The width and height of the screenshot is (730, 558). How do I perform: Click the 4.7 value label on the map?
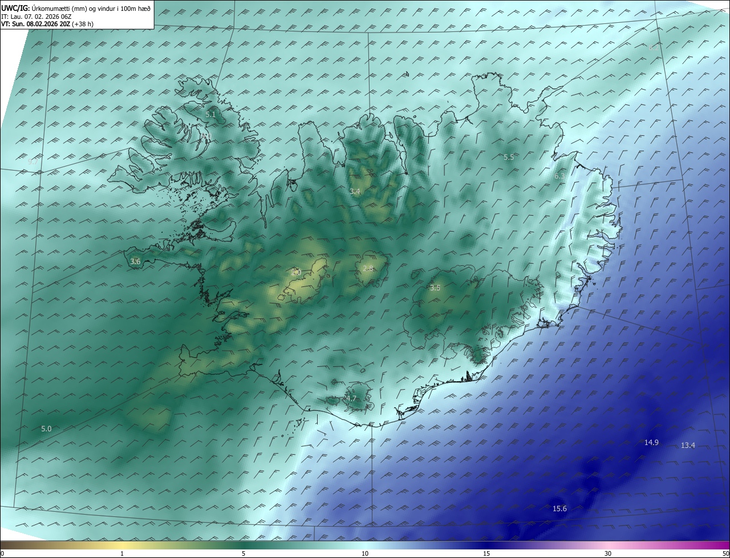351,399
